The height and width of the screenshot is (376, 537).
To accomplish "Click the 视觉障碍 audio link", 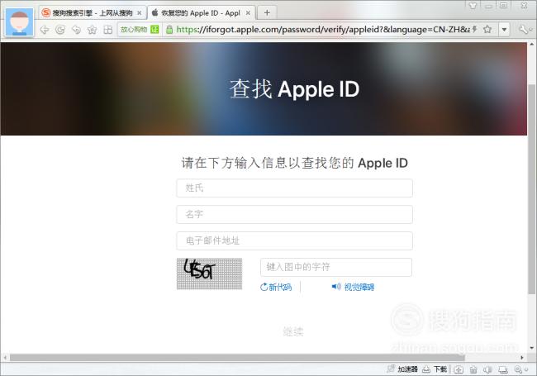I will pos(353,287).
